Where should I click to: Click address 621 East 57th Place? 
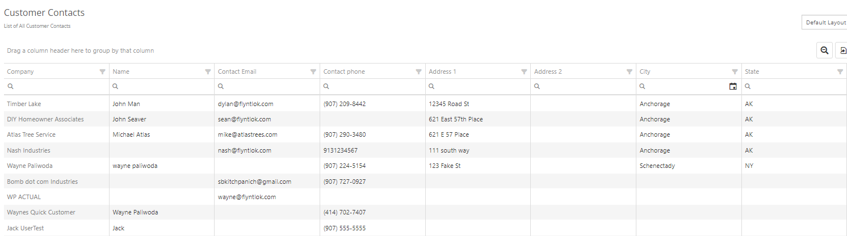456,119
